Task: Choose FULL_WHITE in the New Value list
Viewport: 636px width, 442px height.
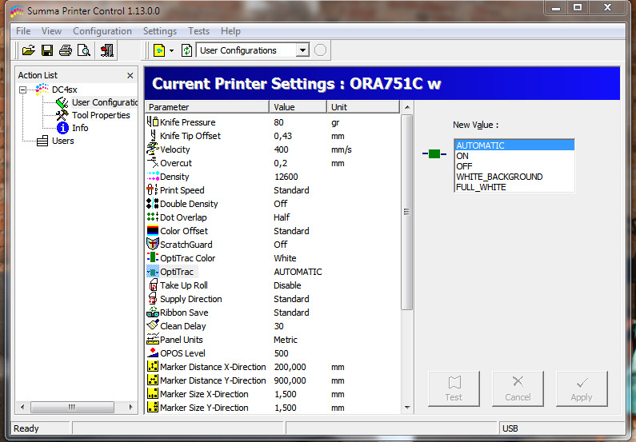Action: point(514,187)
